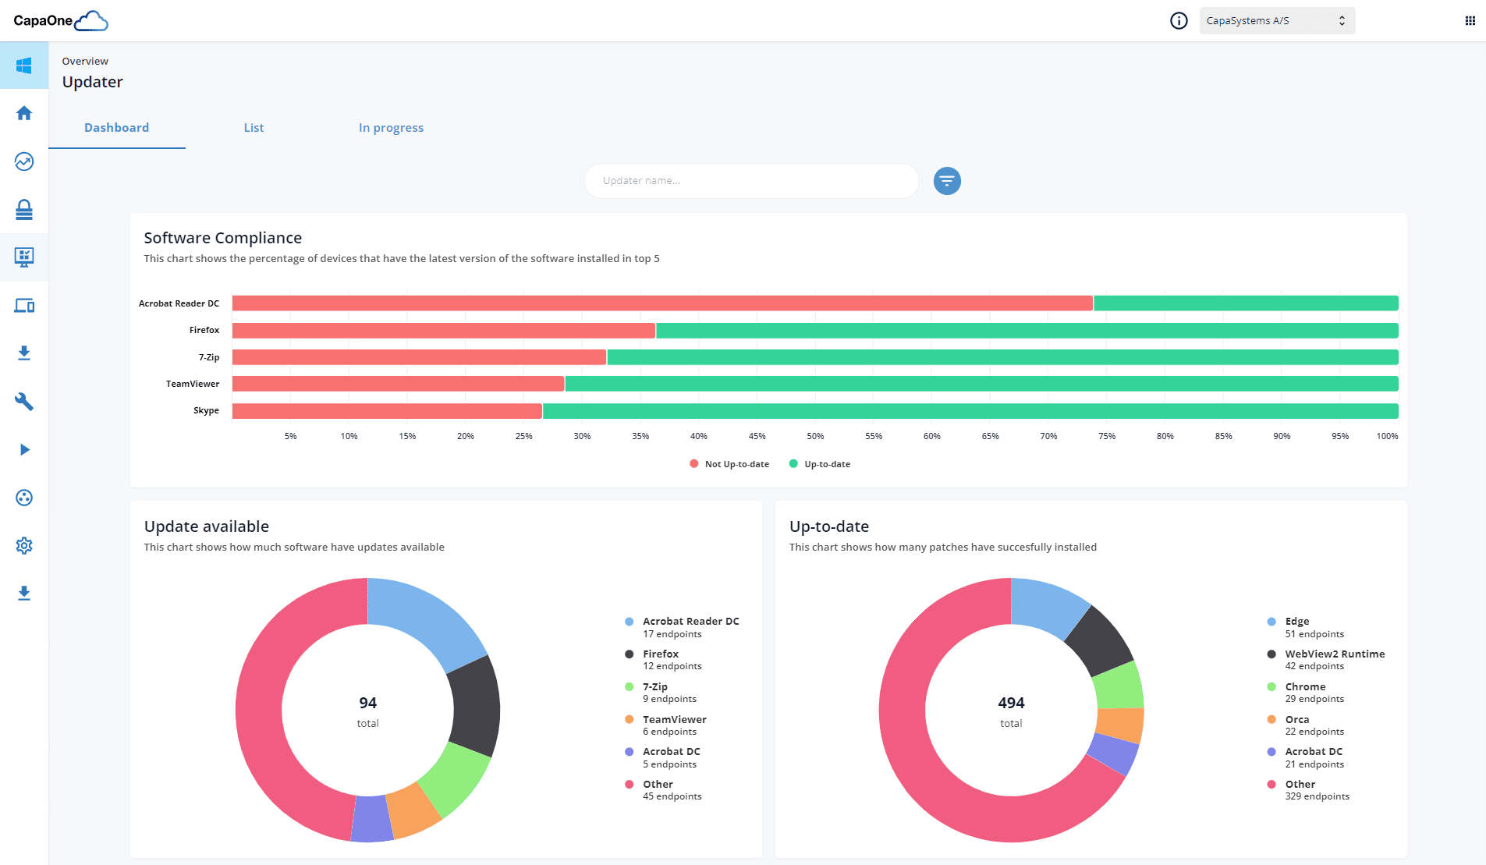This screenshot has height=865, width=1486.
Task: Click the 7-Zip legend green dot
Action: pyautogui.click(x=630, y=687)
